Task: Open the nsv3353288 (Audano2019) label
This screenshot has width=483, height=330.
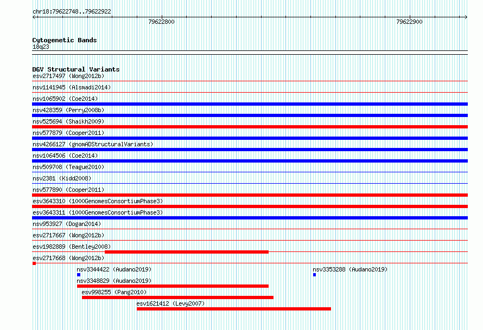Action: point(350,269)
